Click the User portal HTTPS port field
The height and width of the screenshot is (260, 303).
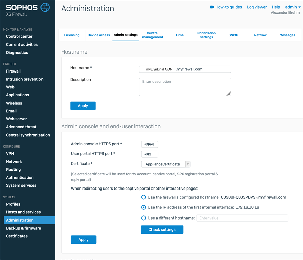coord(149,154)
